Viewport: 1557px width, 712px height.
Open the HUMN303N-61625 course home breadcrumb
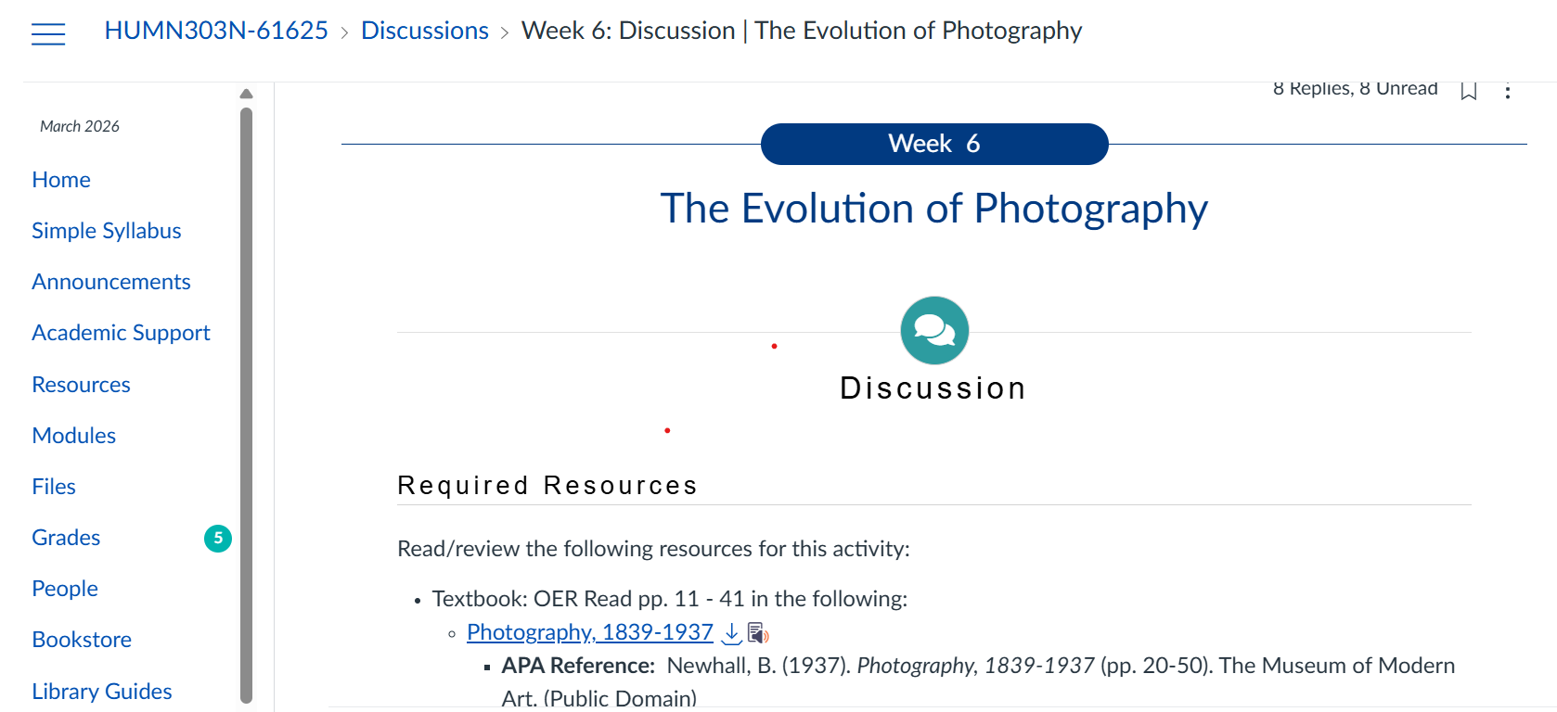(216, 31)
